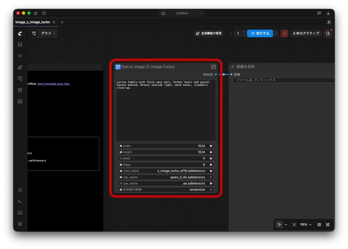Open the feedback chat icon top right
This screenshot has height=249, width=348.
319,13
